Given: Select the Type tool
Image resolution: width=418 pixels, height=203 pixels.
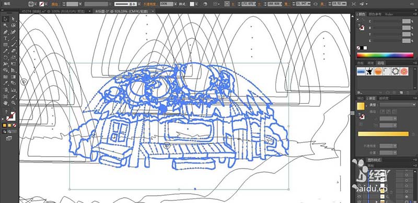Looking at the screenshot, I should click(x=5, y=39).
